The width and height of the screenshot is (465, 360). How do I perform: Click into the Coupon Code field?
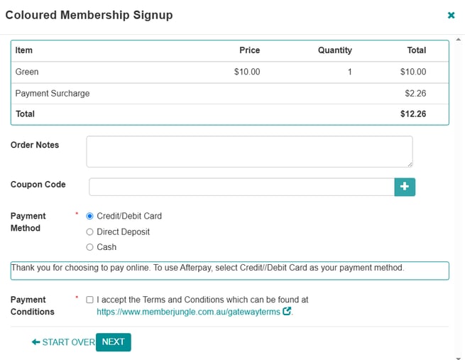coord(241,187)
